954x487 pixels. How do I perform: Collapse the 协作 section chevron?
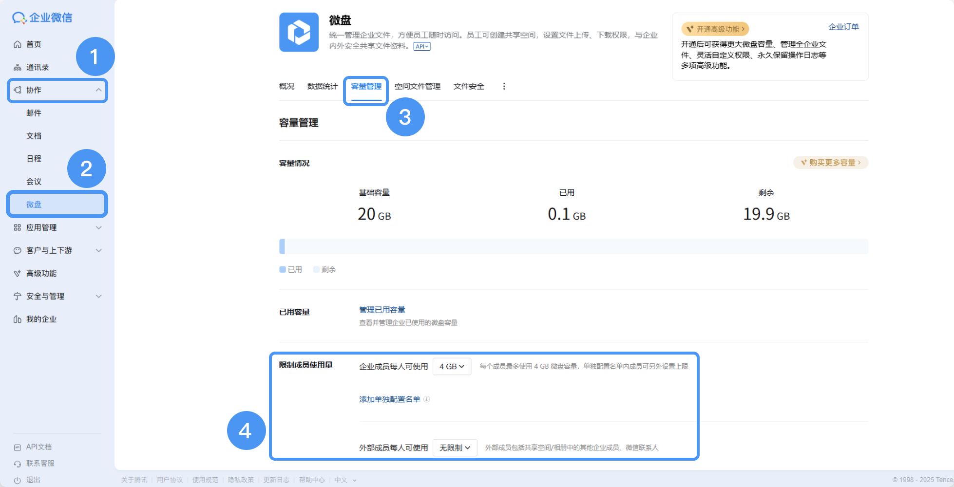tap(98, 90)
